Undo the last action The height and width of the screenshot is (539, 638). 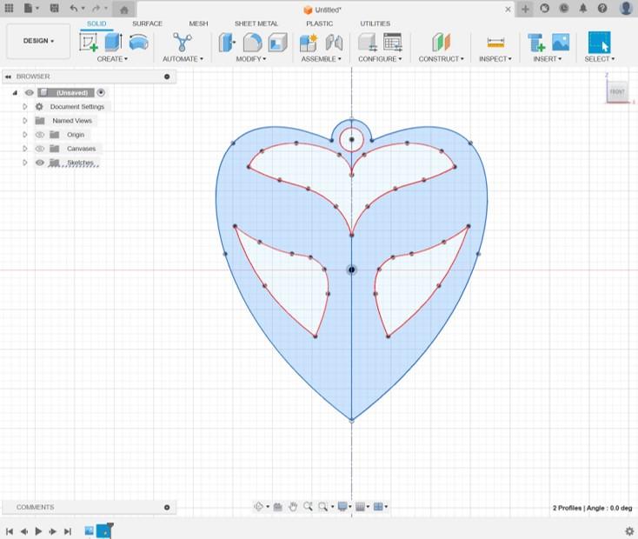click(74, 8)
